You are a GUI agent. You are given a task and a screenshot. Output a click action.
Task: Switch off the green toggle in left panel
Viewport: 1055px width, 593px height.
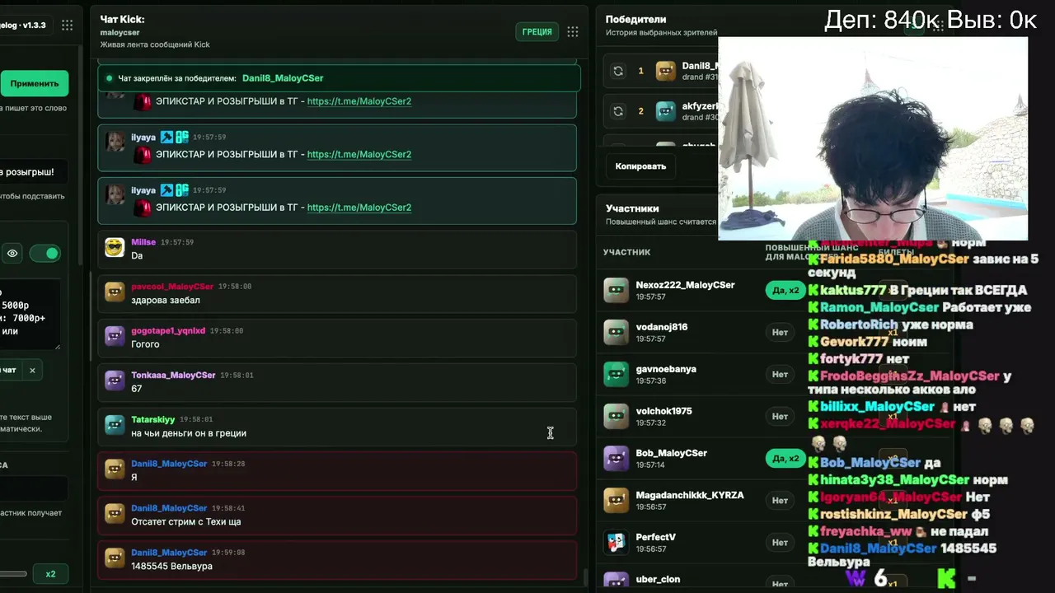click(45, 254)
